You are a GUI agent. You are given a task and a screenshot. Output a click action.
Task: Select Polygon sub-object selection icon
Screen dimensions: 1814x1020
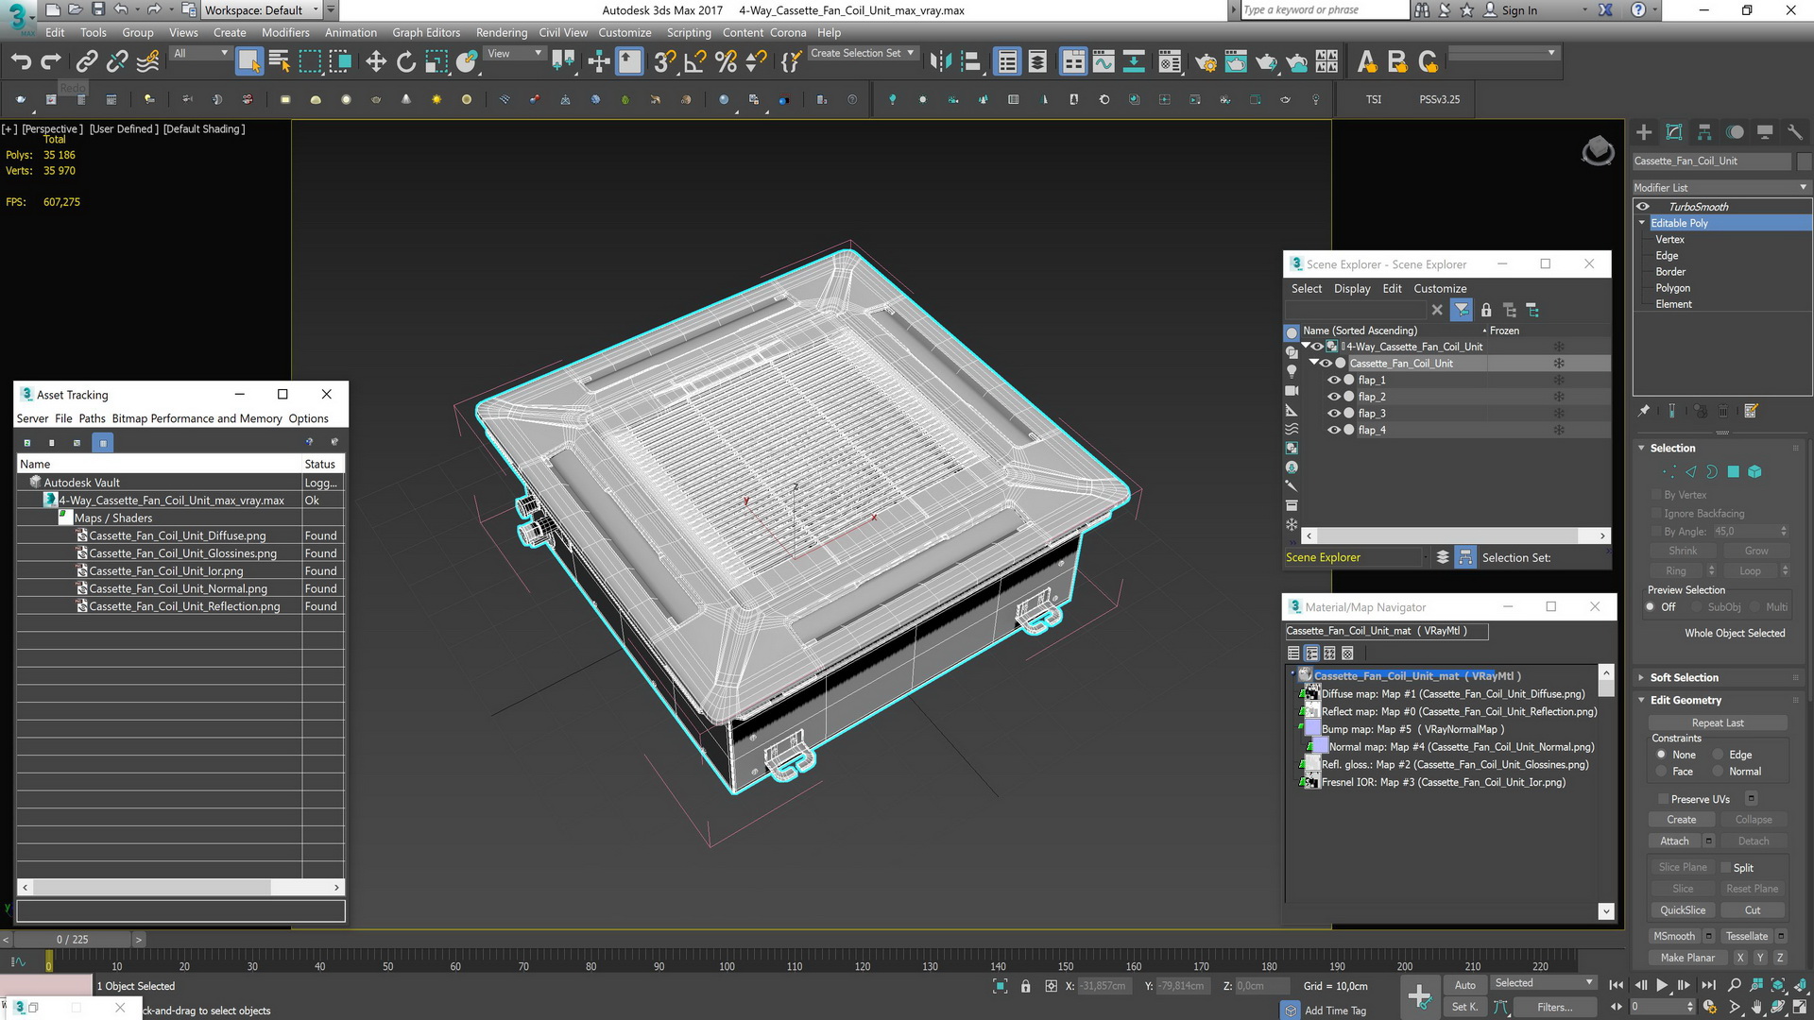click(x=1734, y=471)
